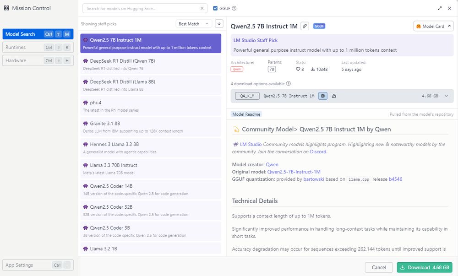Click the GGUF badge next to title

pos(319,26)
